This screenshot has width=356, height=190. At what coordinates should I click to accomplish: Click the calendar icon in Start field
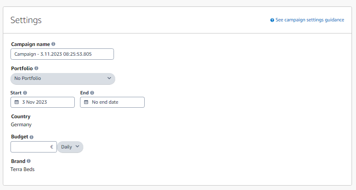pos(17,102)
